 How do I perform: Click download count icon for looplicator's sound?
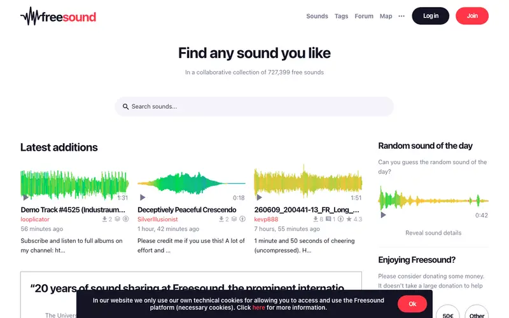[104, 219]
